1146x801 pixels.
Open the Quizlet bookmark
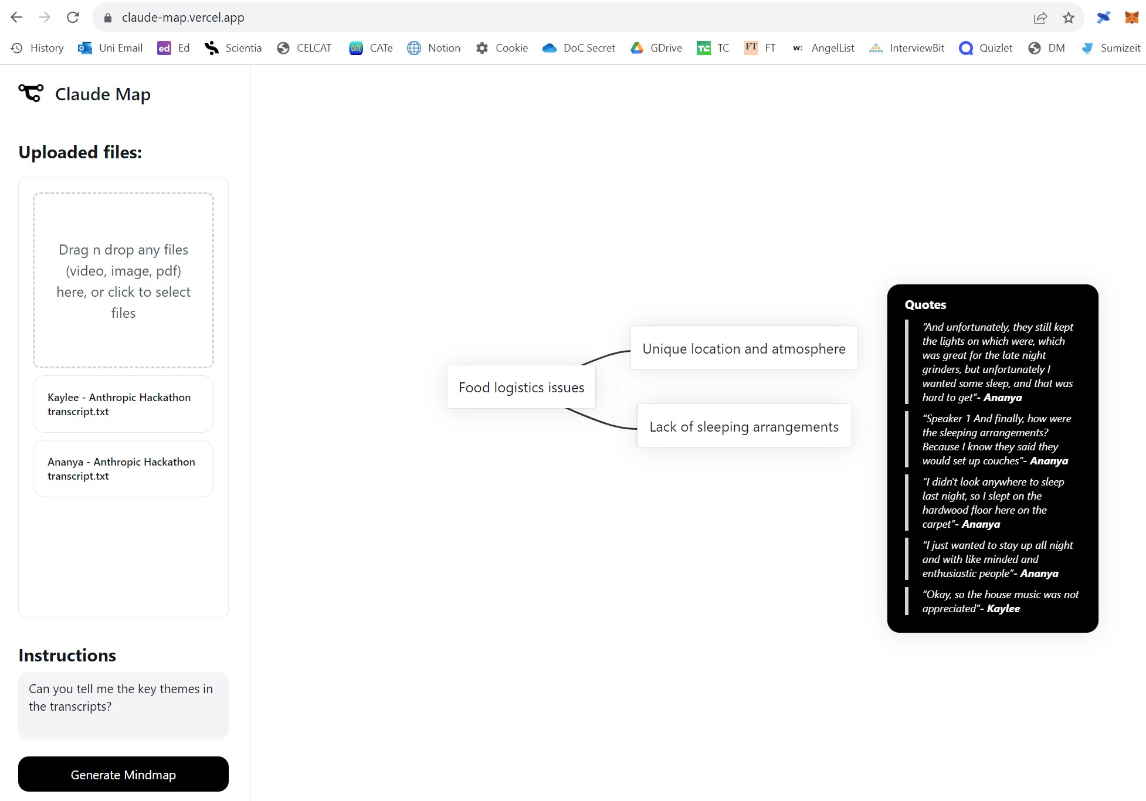tap(986, 48)
